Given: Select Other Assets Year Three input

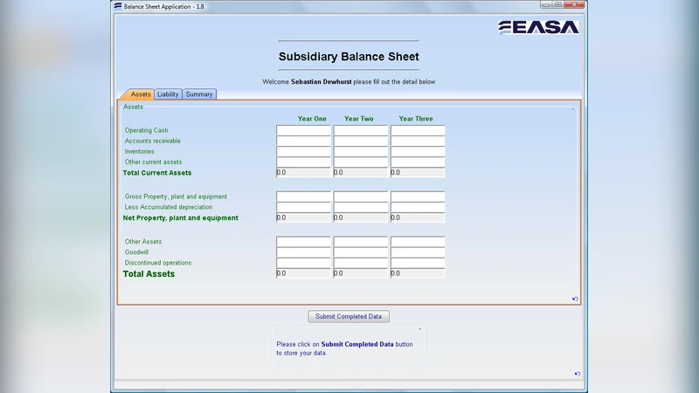Looking at the screenshot, I should (x=417, y=242).
